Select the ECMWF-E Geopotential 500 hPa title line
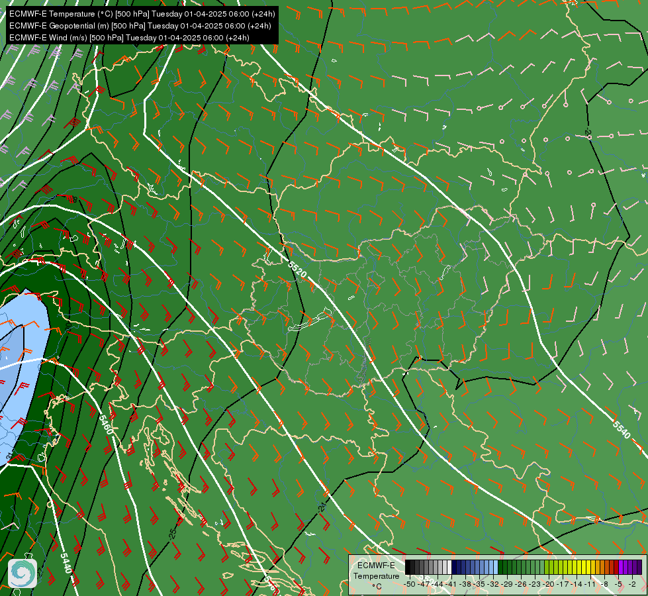 (140, 26)
